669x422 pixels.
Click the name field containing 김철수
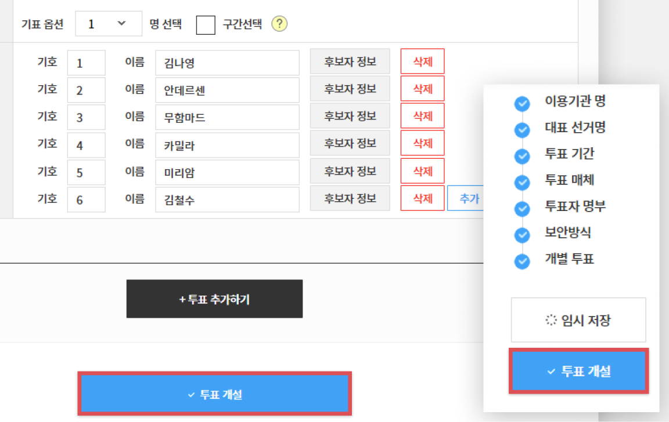(227, 200)
